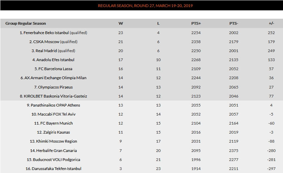The width and height of the screenshot is (283, 173).
Task: Click Buducnost's 21 losses value
Action: (158, 160)
